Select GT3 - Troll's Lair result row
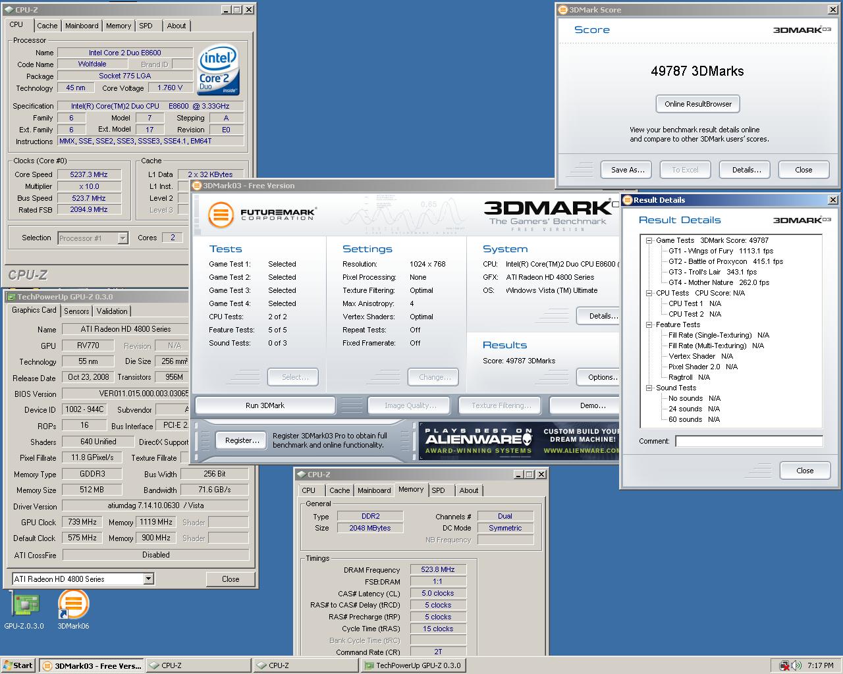The width and height of the screenshot is (843, 674). tap(713, 272)
